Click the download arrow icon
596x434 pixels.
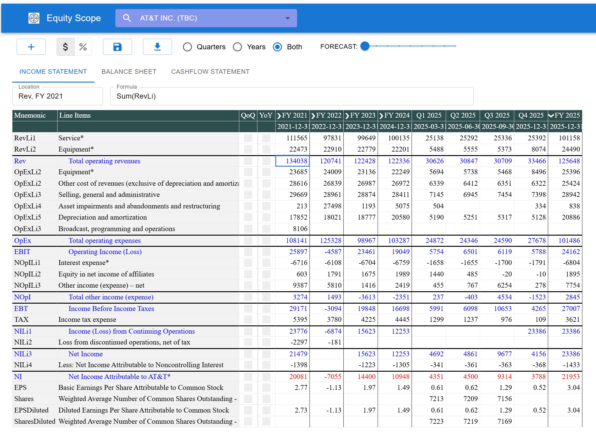[x=157, y=47]
